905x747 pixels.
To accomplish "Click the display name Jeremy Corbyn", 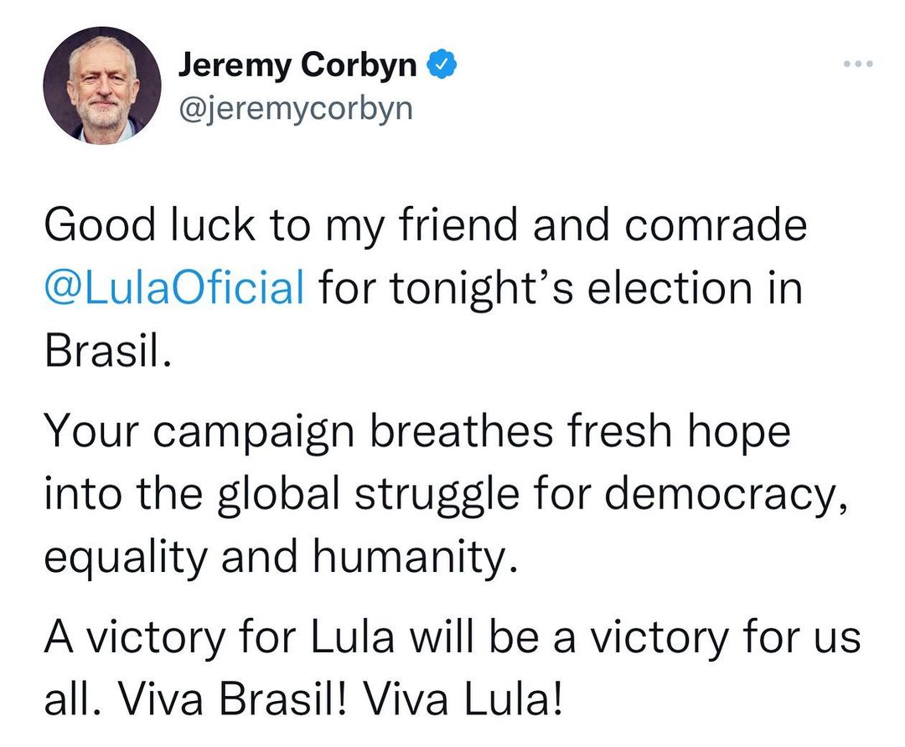I will pos(297,65).
